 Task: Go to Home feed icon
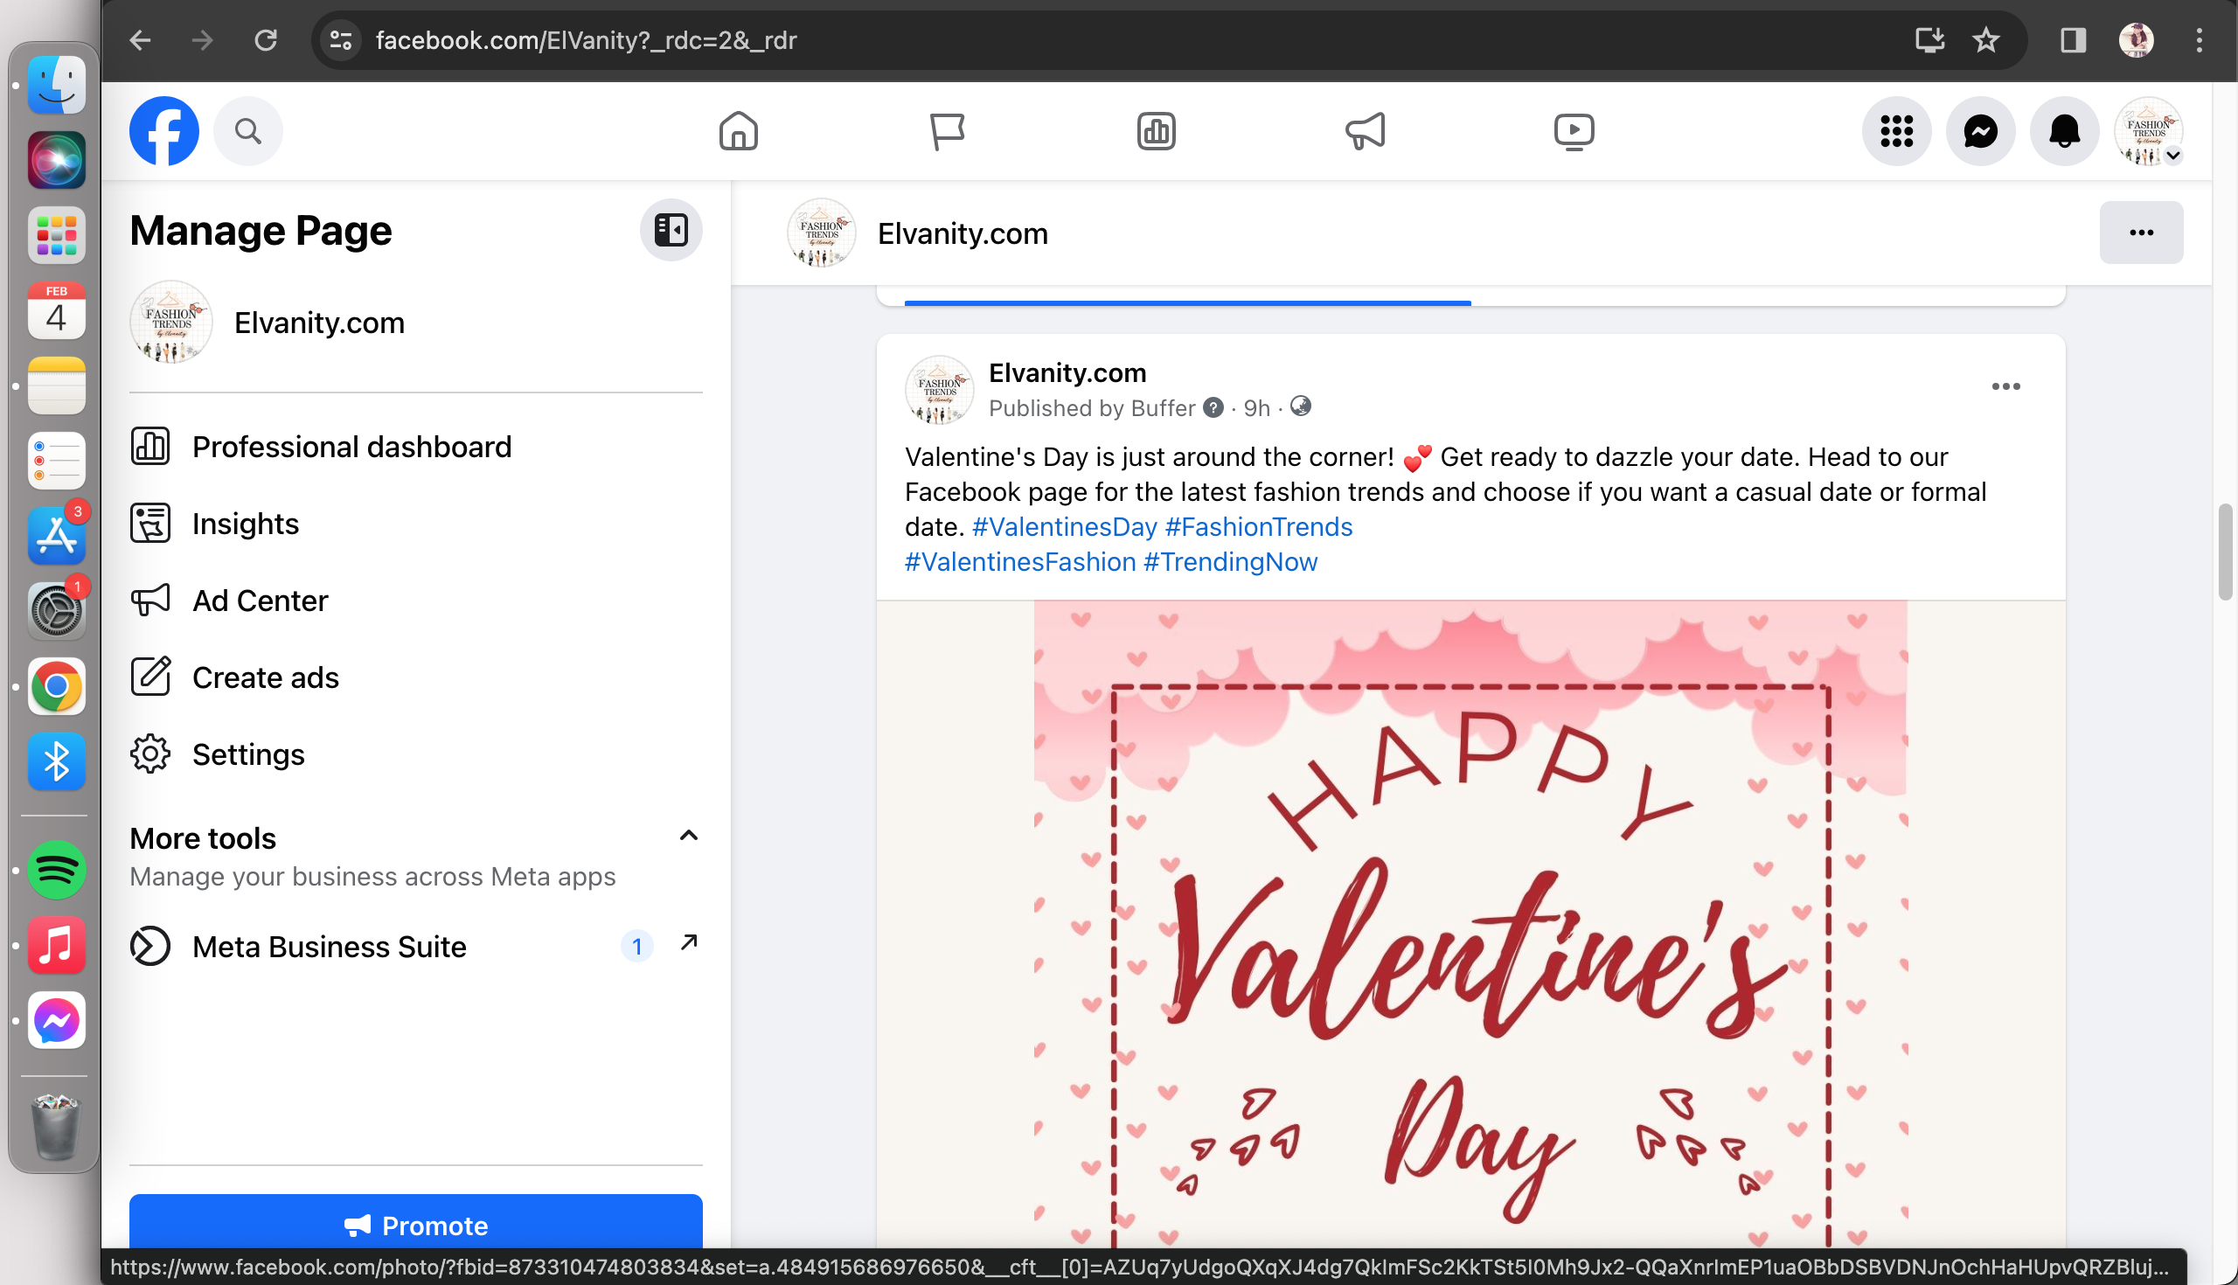click(739, 131)
